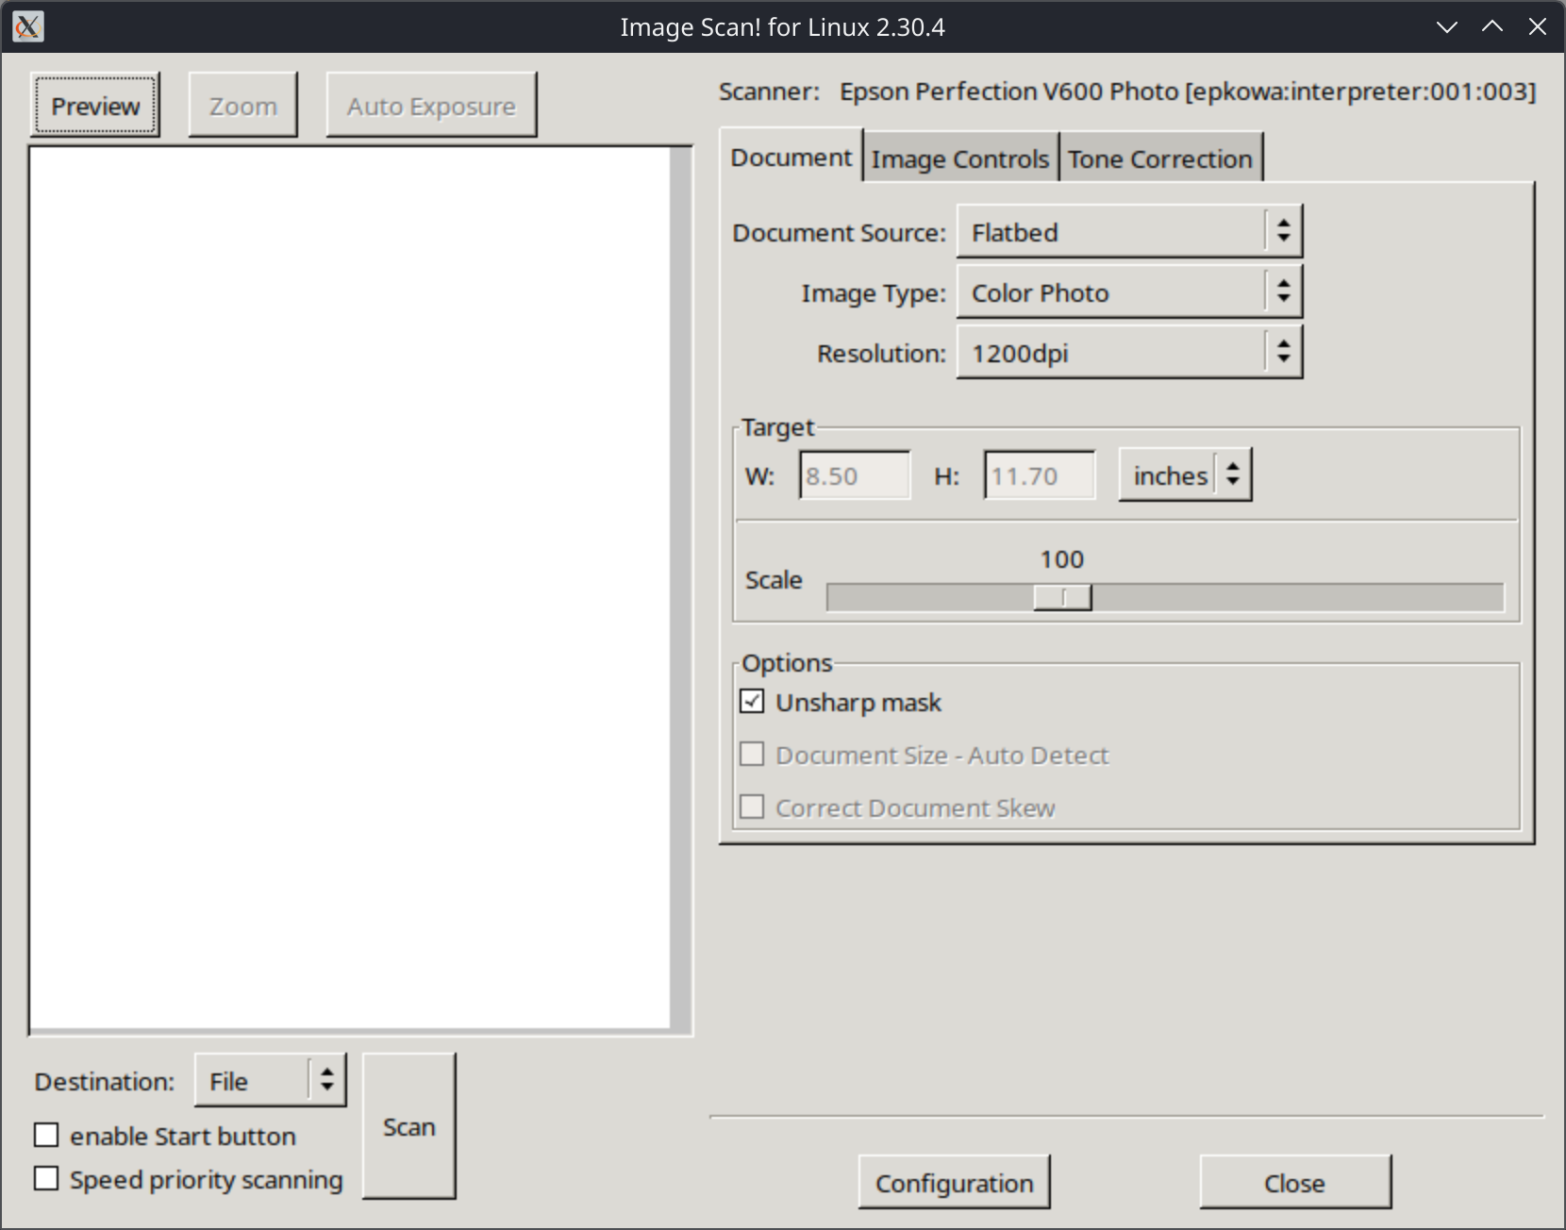Image resolution: width=1566 pixels, height=1230 pixels.
Task: Switch to the Tone Correction tab
Action: click(1159, 158)
